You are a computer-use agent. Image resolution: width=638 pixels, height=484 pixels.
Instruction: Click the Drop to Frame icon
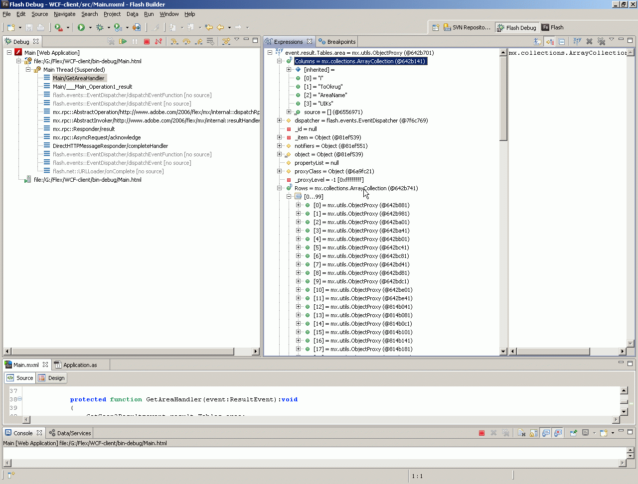click(x=210, y=41)
